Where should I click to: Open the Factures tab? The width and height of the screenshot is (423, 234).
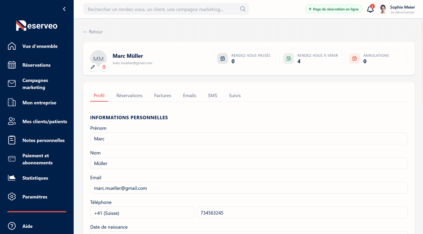point(163,95)
